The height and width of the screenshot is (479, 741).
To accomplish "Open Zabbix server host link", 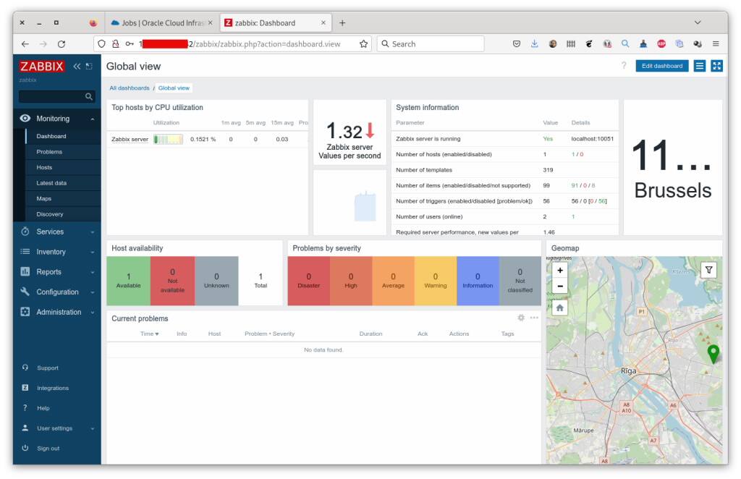I will [130, 140].
